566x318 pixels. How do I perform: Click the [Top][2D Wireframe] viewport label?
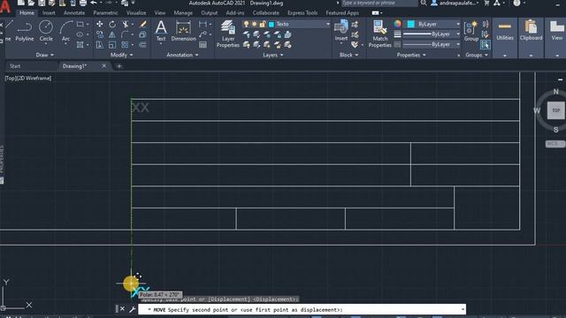click(x=28, y=79)
